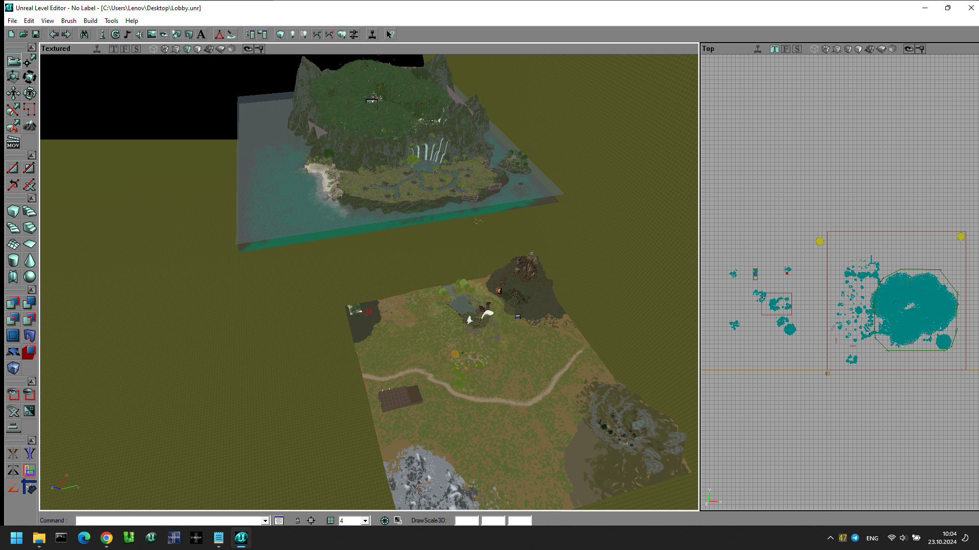Choose the Brush Scaling tool
The height and width of the screenshot is (550, 979).
(13, 77)
